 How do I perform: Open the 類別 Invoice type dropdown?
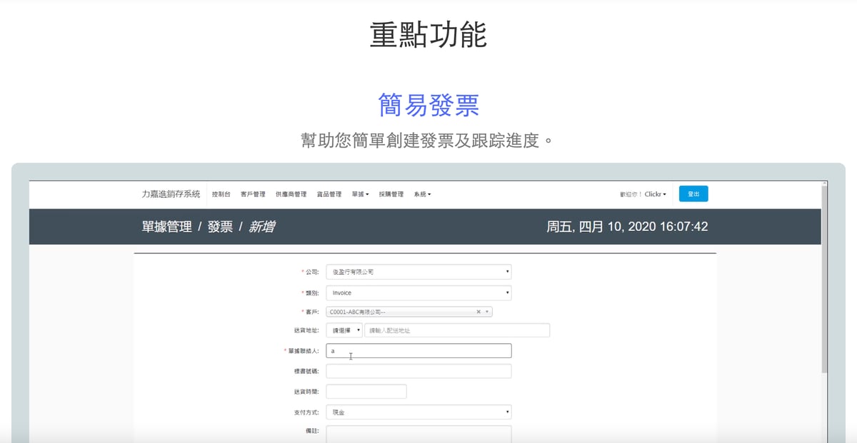point(418,292)
